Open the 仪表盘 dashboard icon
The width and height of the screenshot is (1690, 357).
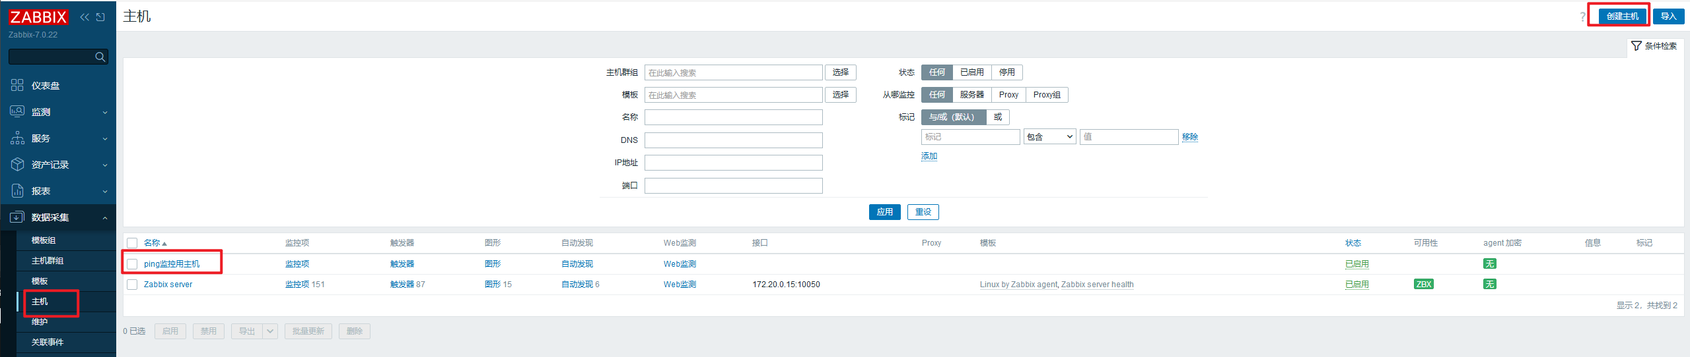pyautogui.click(x=17, y=85)
